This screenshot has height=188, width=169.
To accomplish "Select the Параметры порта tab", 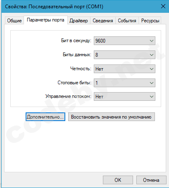I will (x=45, y=20).
